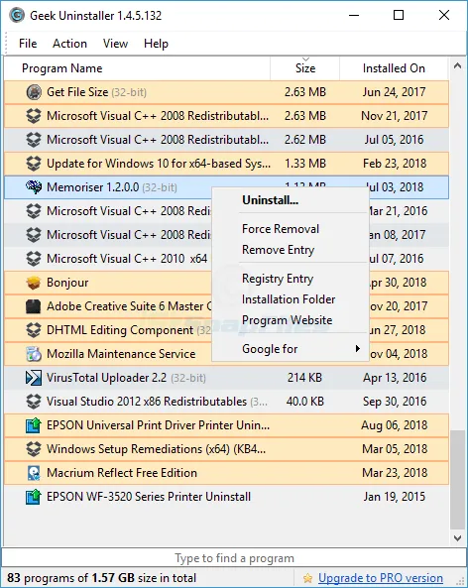Click the Update for Windows 10 icon
The width and height of the screenshot is (468, 588).
(x=34, y=164)
